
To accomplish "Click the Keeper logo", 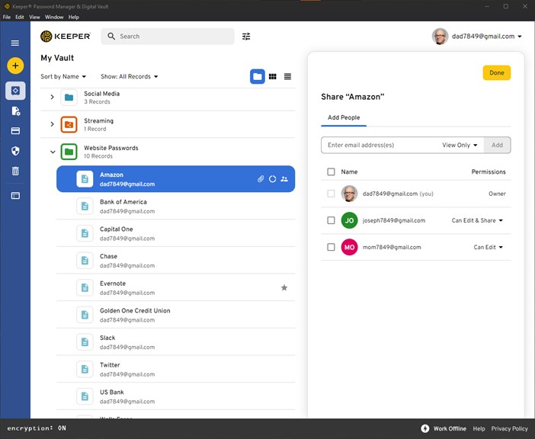I will coord(66,36).
